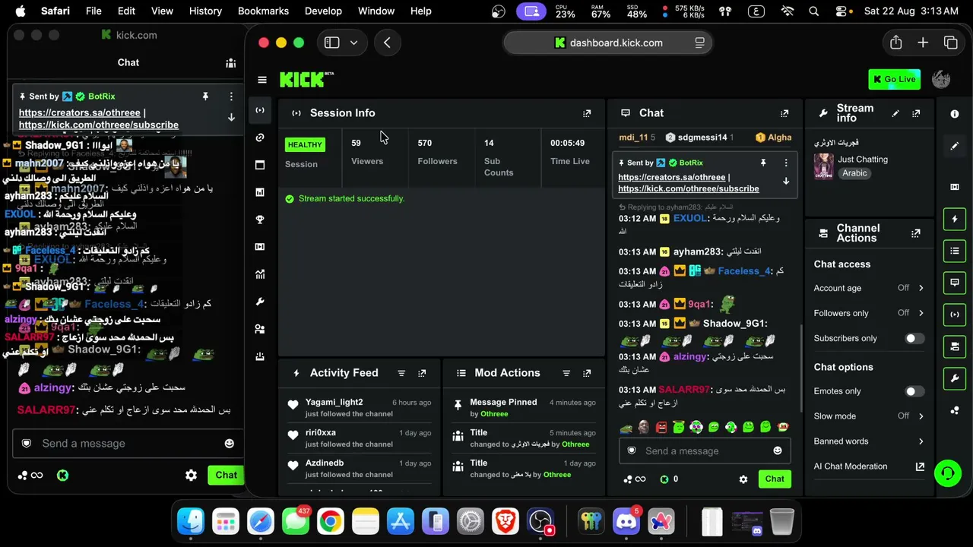Open dashboard chat settings gear

[x=743, y=479]
